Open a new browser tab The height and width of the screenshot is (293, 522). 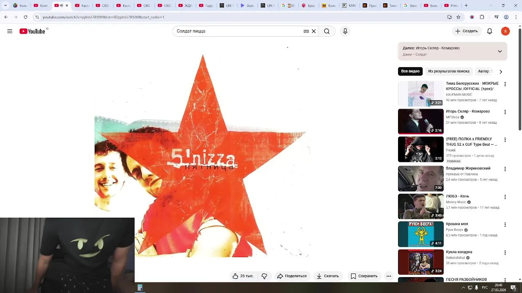[x=466, y=6]
